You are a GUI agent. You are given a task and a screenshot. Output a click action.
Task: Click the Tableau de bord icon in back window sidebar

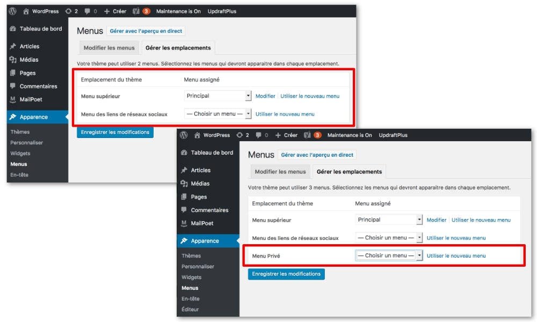(x=13, y=29)
